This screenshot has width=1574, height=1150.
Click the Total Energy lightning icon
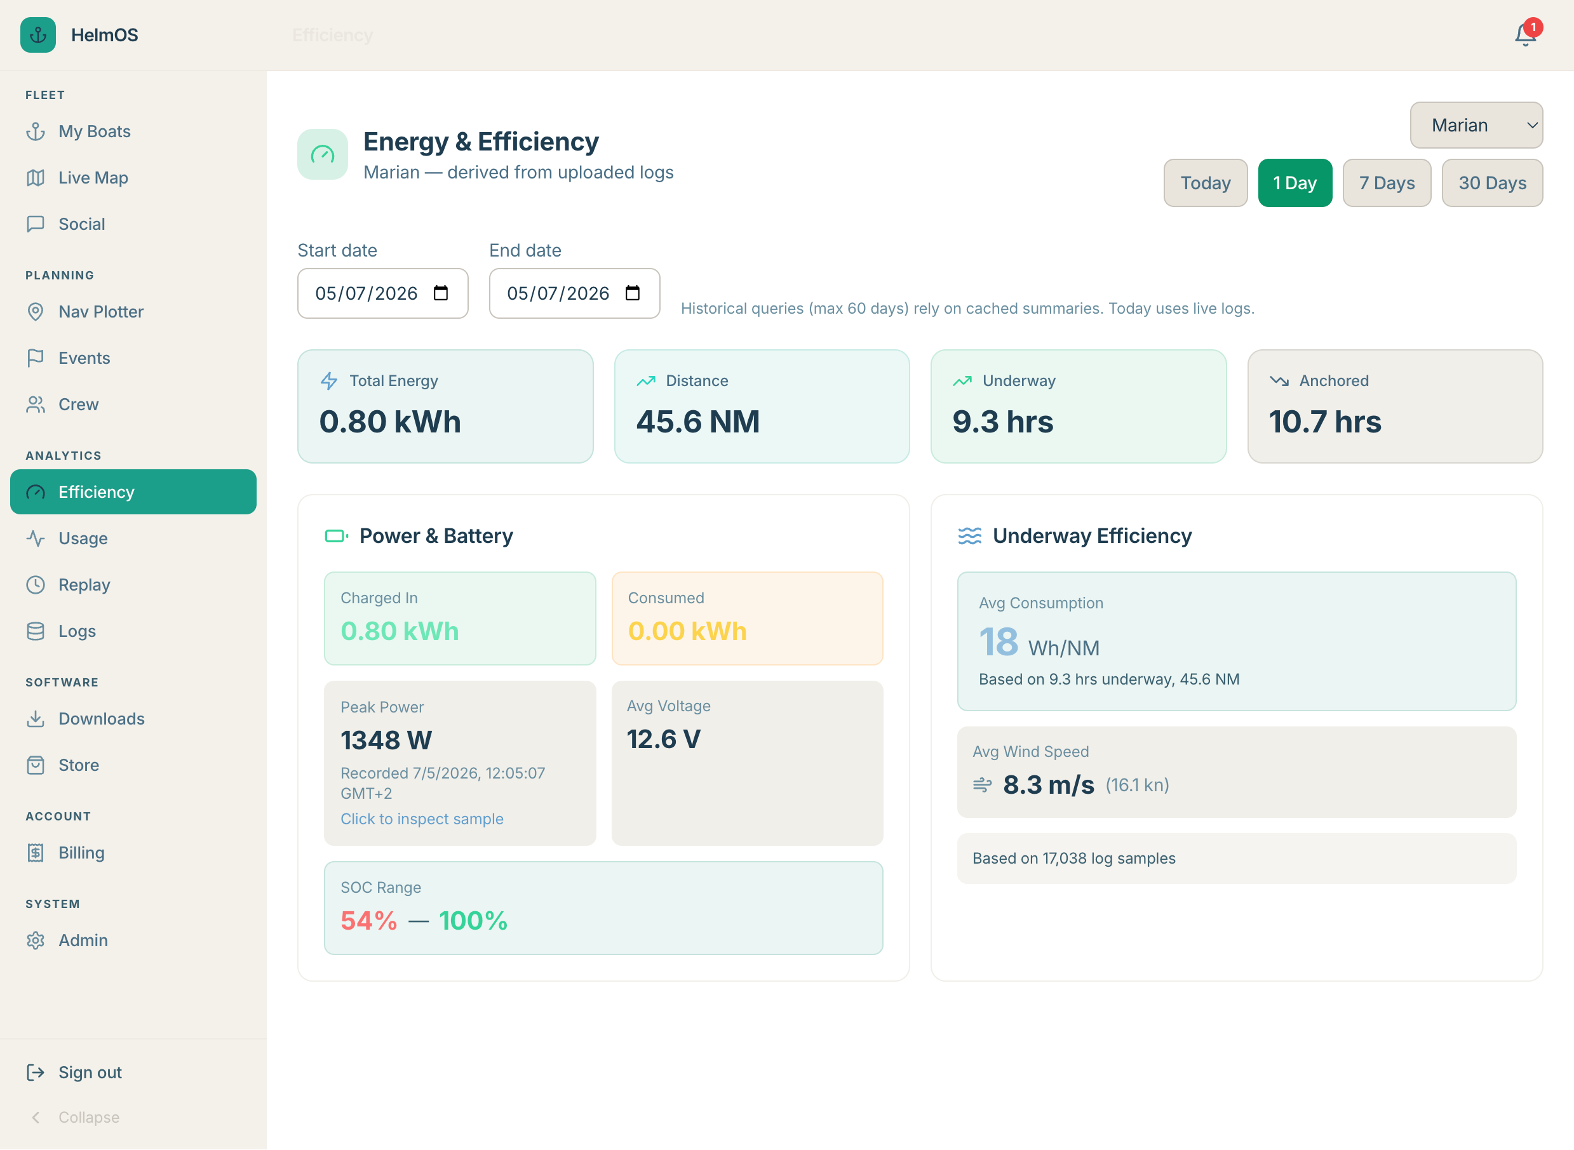(x=329, y=381)
